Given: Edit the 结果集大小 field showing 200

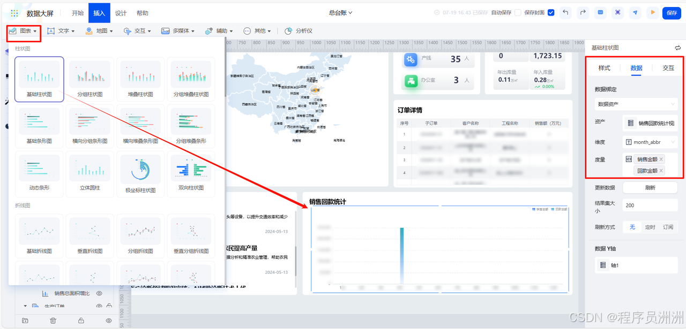Looking at the screenshot, I should (x=650, y=205).
